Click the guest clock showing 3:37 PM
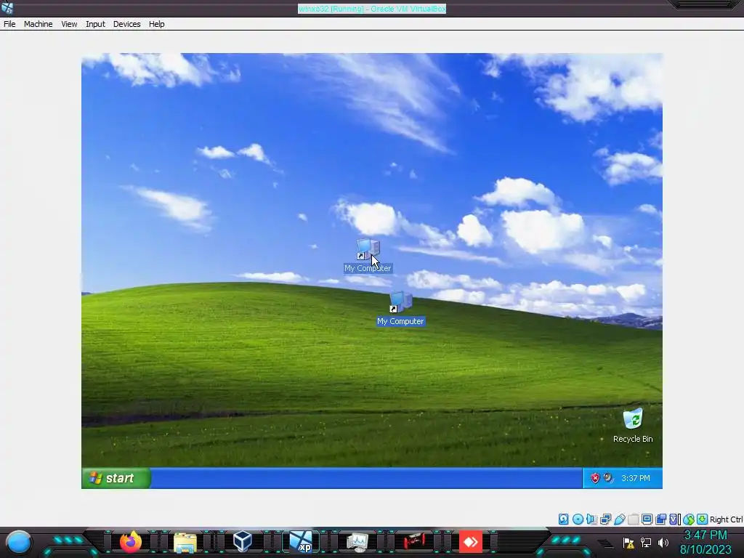Image resolution: width=744 pixels, height=558 pixels. click(636, 478)
